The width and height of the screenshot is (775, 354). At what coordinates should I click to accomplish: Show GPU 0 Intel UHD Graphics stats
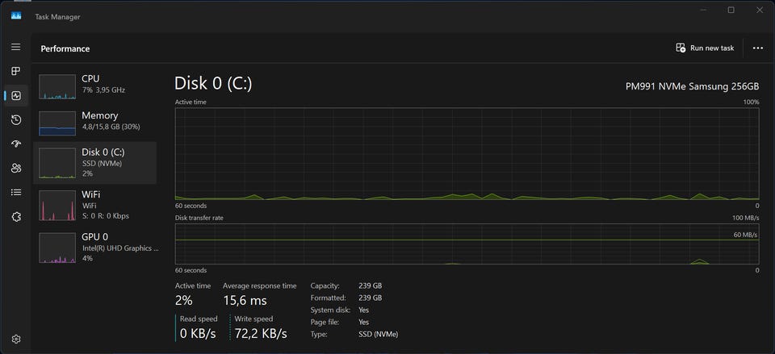click(x=94, y=247)
